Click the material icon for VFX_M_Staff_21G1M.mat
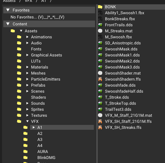Screen dimensions: 165x163 tap(100, 115)
